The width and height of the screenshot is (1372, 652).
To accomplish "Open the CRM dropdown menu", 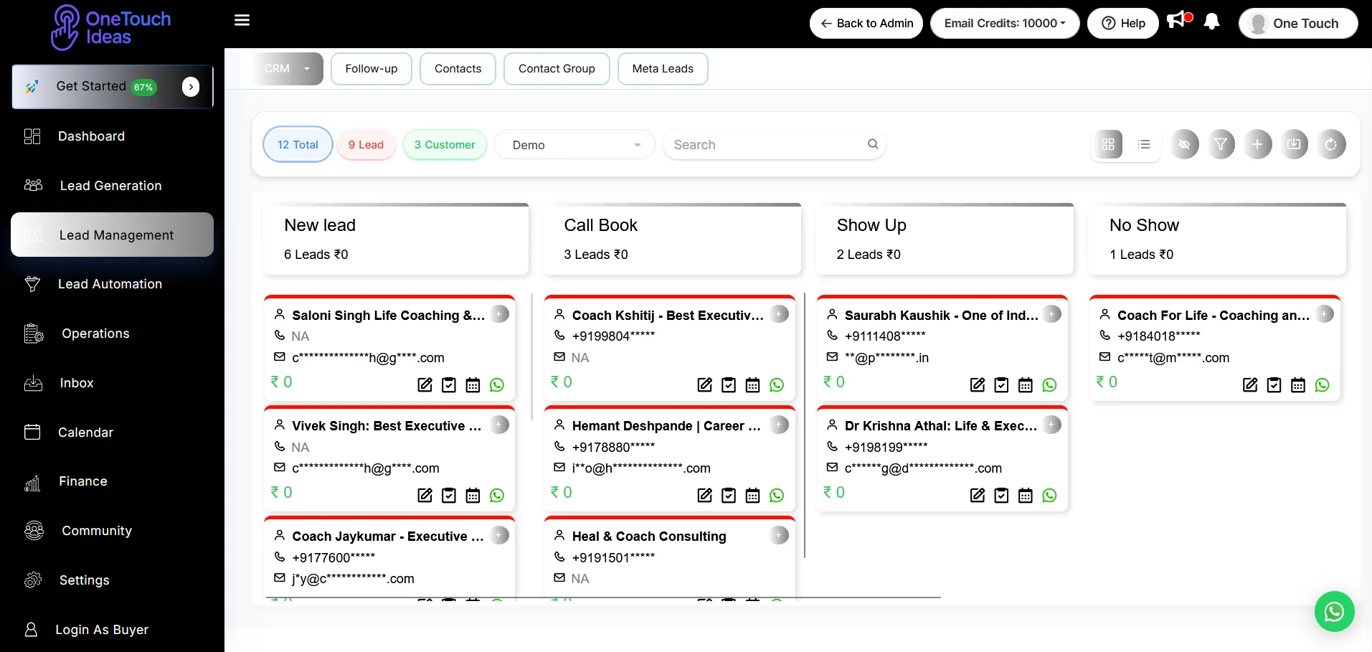I will [x=288, y=69].
